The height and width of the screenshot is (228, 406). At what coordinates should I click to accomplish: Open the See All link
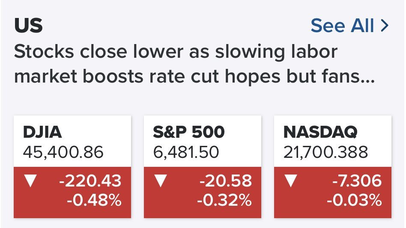(x=343, y=26)
